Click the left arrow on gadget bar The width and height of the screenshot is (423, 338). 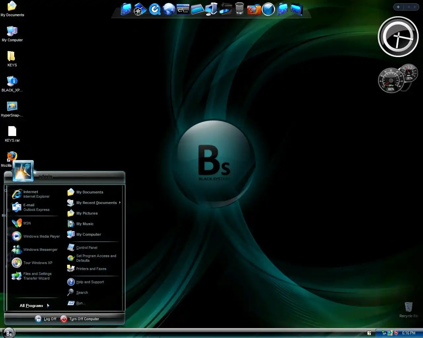click(x=408, y=7)
